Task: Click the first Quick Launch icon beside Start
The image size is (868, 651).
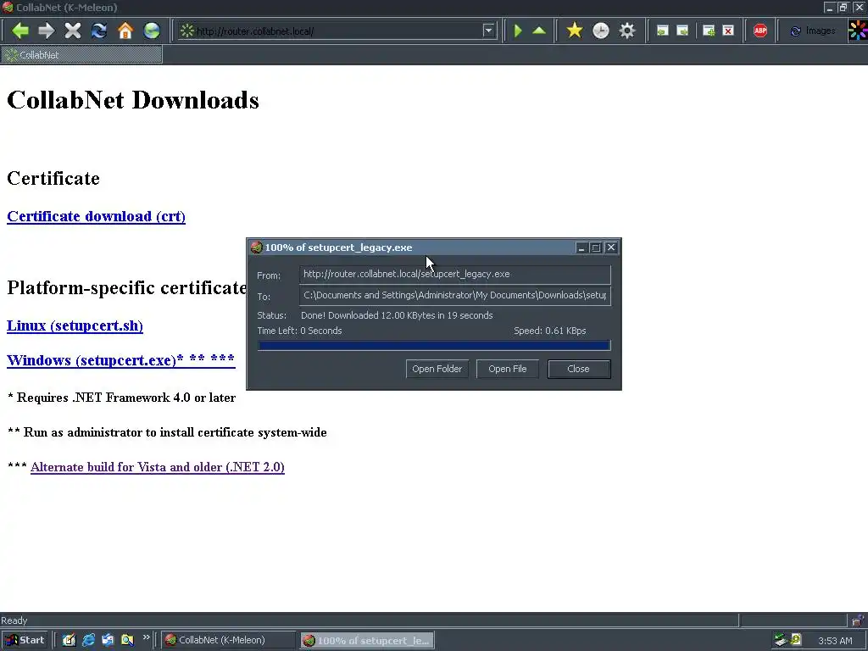Action: [69, 640]
